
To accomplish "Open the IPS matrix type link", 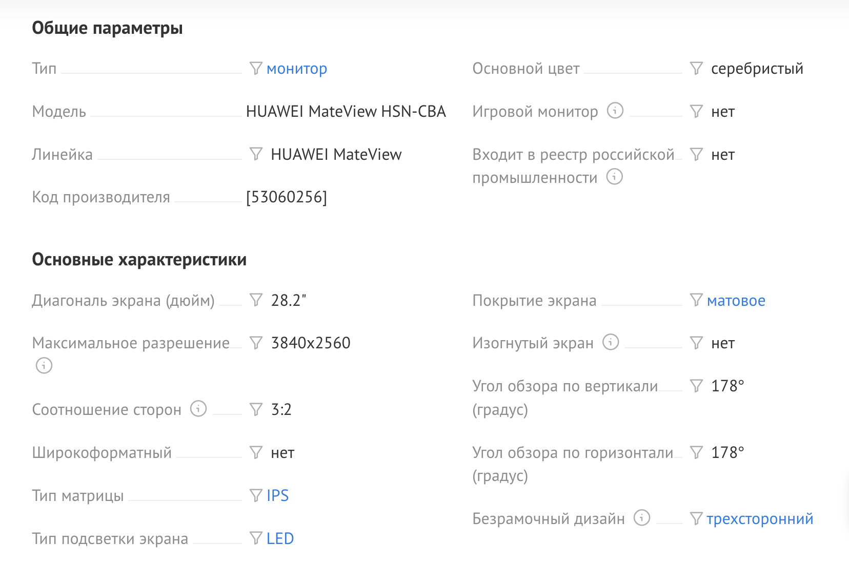I will [278, 495].
